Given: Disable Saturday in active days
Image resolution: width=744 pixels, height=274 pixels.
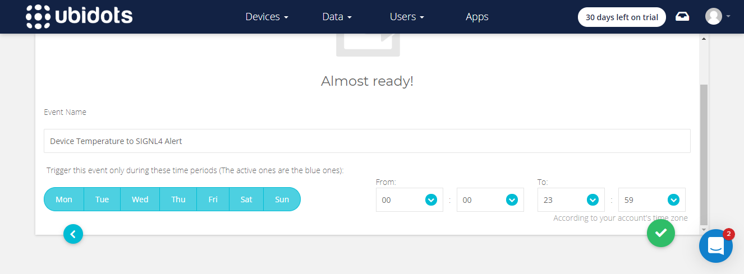Looking at the screenshot, I should 246,199.
